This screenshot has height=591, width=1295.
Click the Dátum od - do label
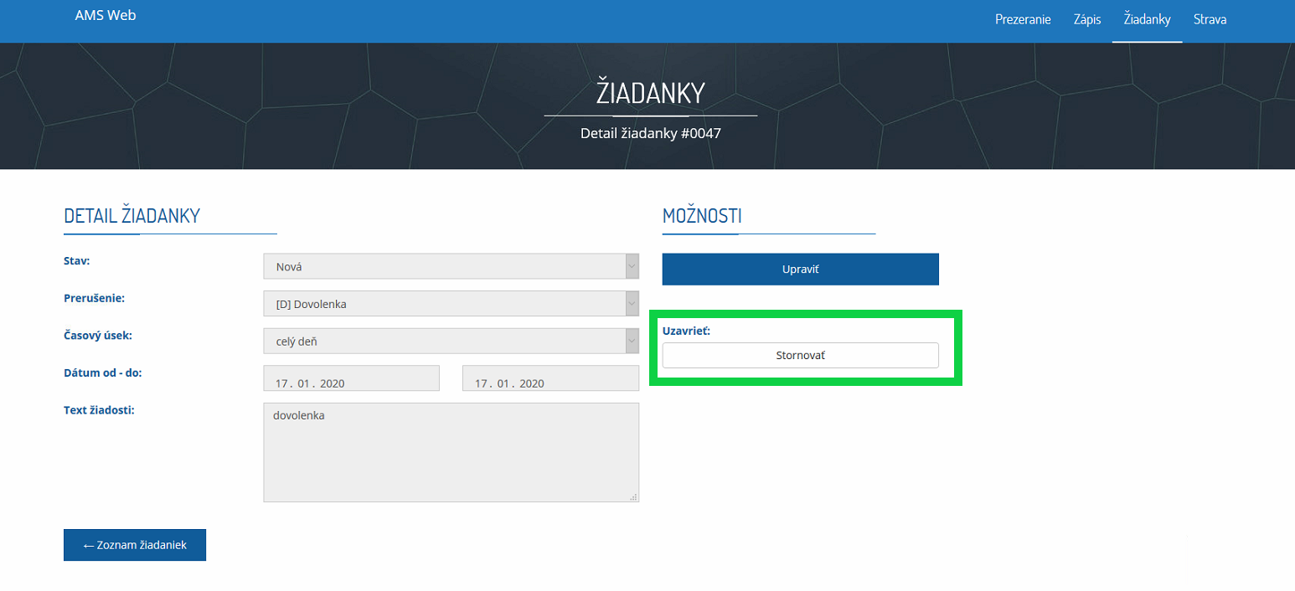coord(103,373)
